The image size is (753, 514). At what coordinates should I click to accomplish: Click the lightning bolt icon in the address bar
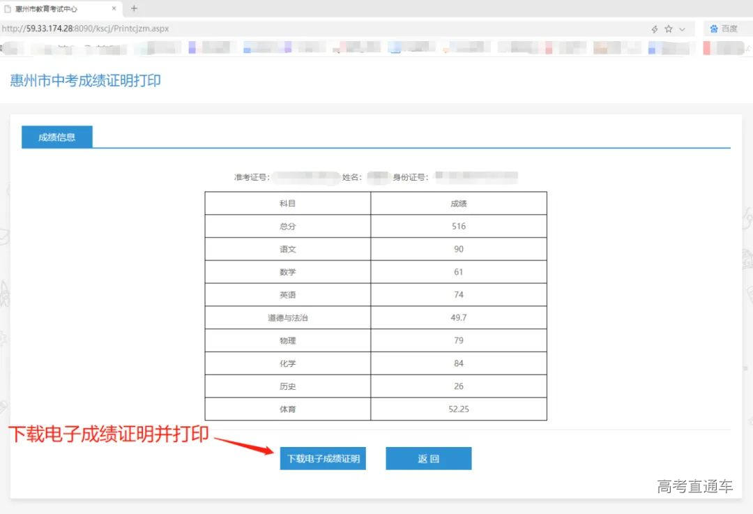[654, 29]
